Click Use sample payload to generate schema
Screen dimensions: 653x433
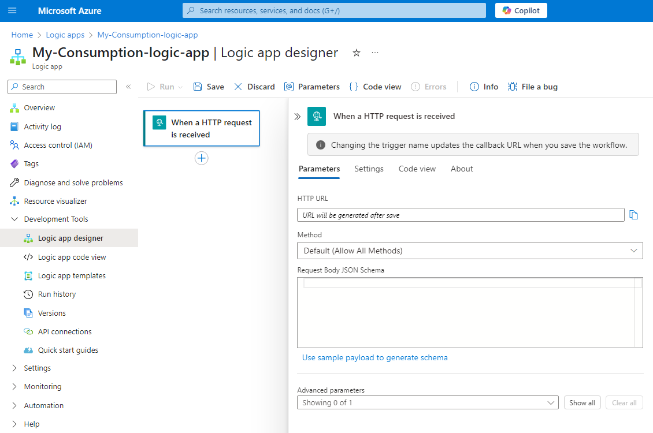pyautogui.click(x=374, y=357)
